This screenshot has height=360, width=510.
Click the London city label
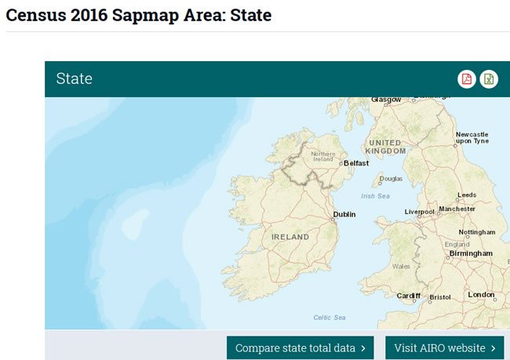coord(481,295)
